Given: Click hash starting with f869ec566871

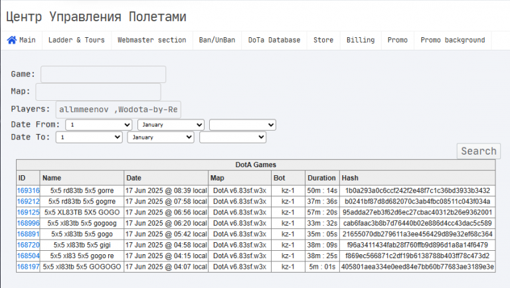Looking at the screenshot, I should [418, 256].
